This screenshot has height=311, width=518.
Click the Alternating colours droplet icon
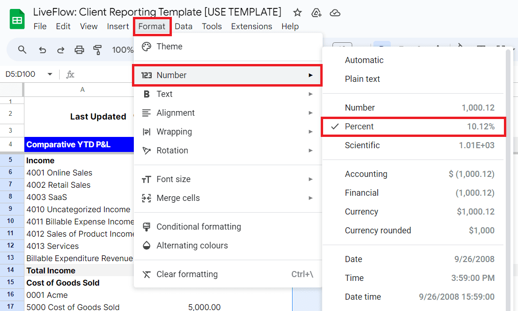(147, 246)
